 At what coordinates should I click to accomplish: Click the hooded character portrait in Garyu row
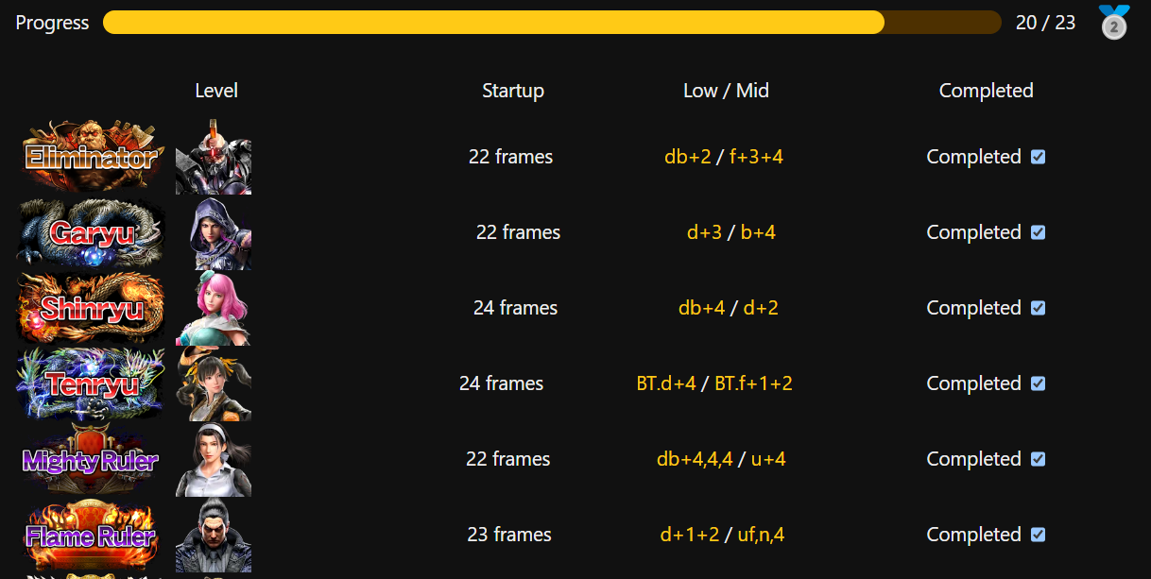click(x=214, y=232)
